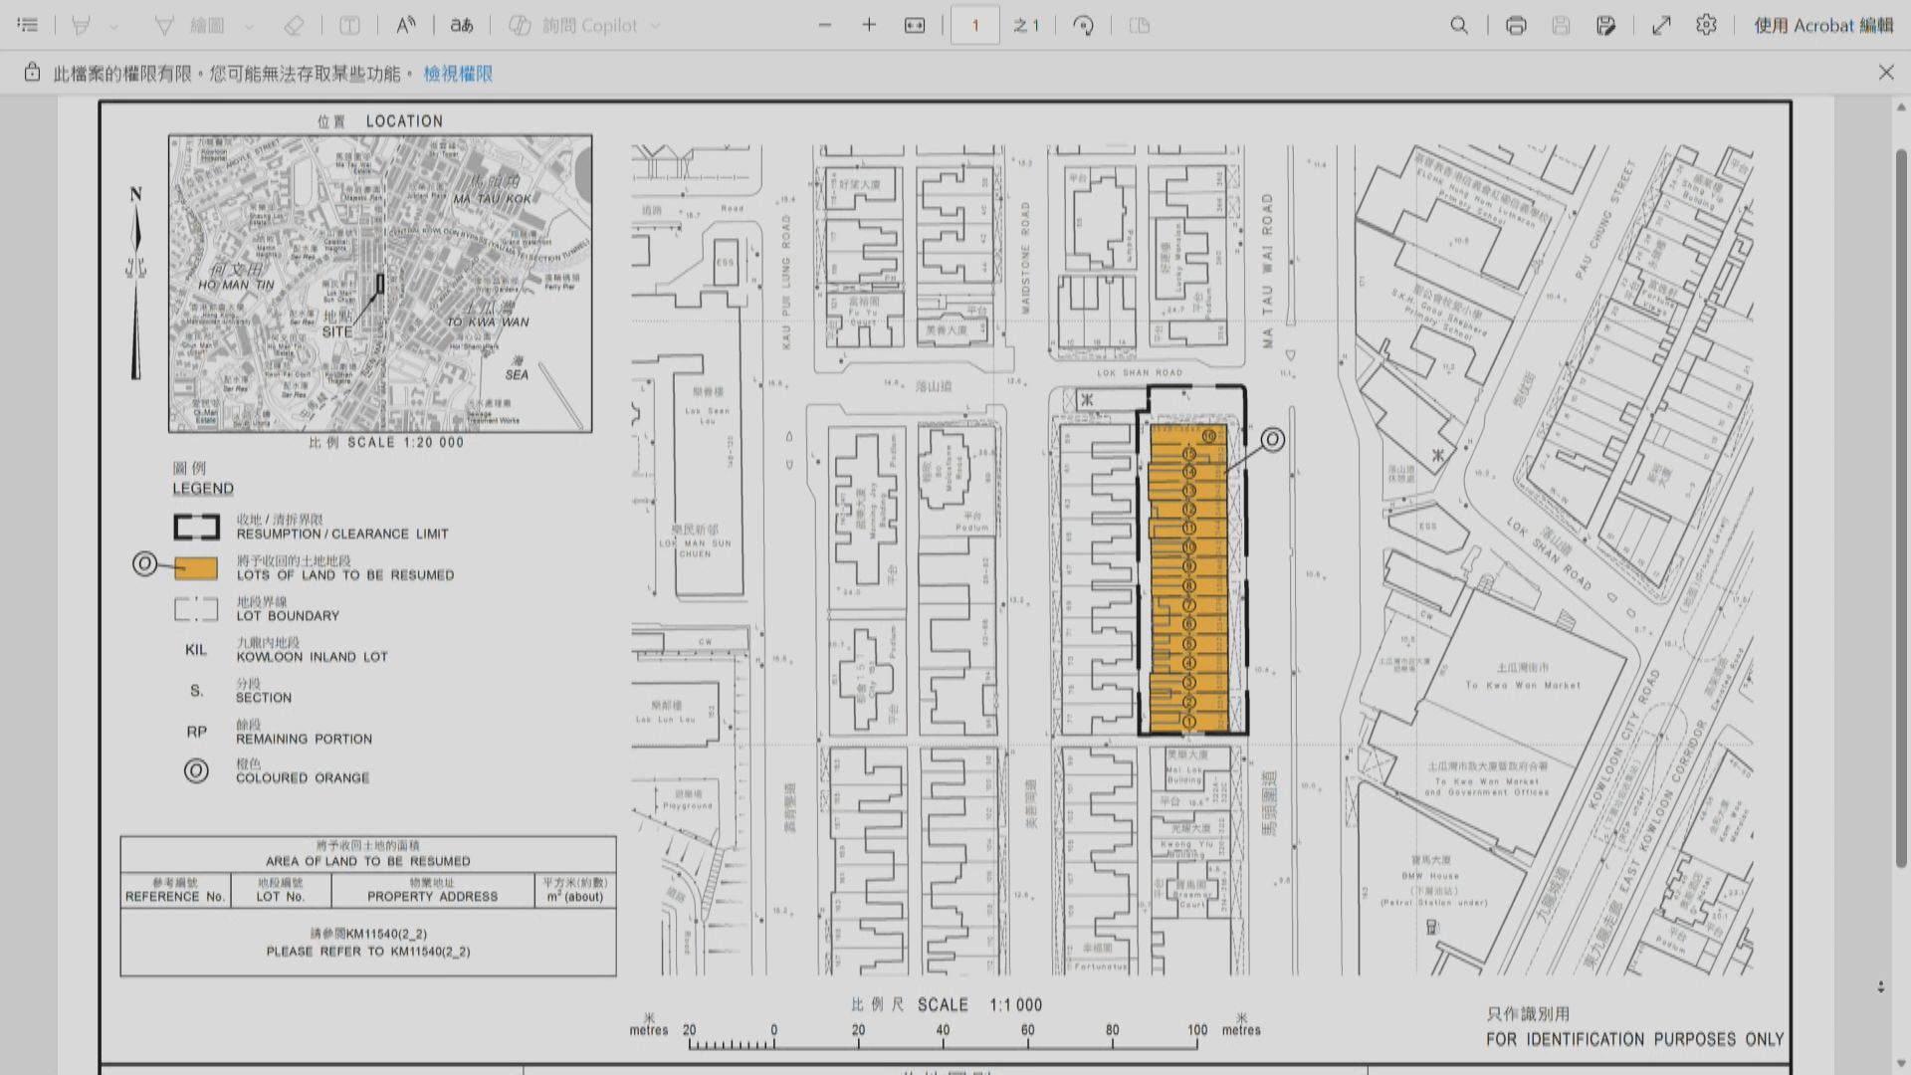Open the table of contents sidebar icon
The image size is (1911, 1075).
click(28, 25)
